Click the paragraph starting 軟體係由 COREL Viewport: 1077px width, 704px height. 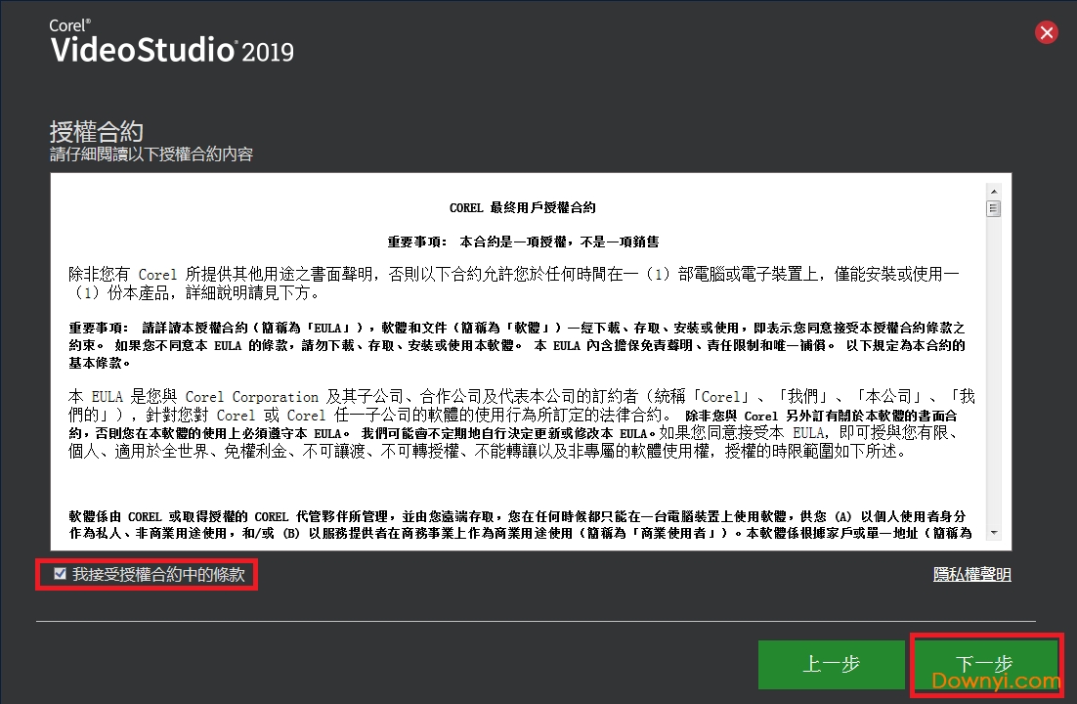(x=521, y=524)
